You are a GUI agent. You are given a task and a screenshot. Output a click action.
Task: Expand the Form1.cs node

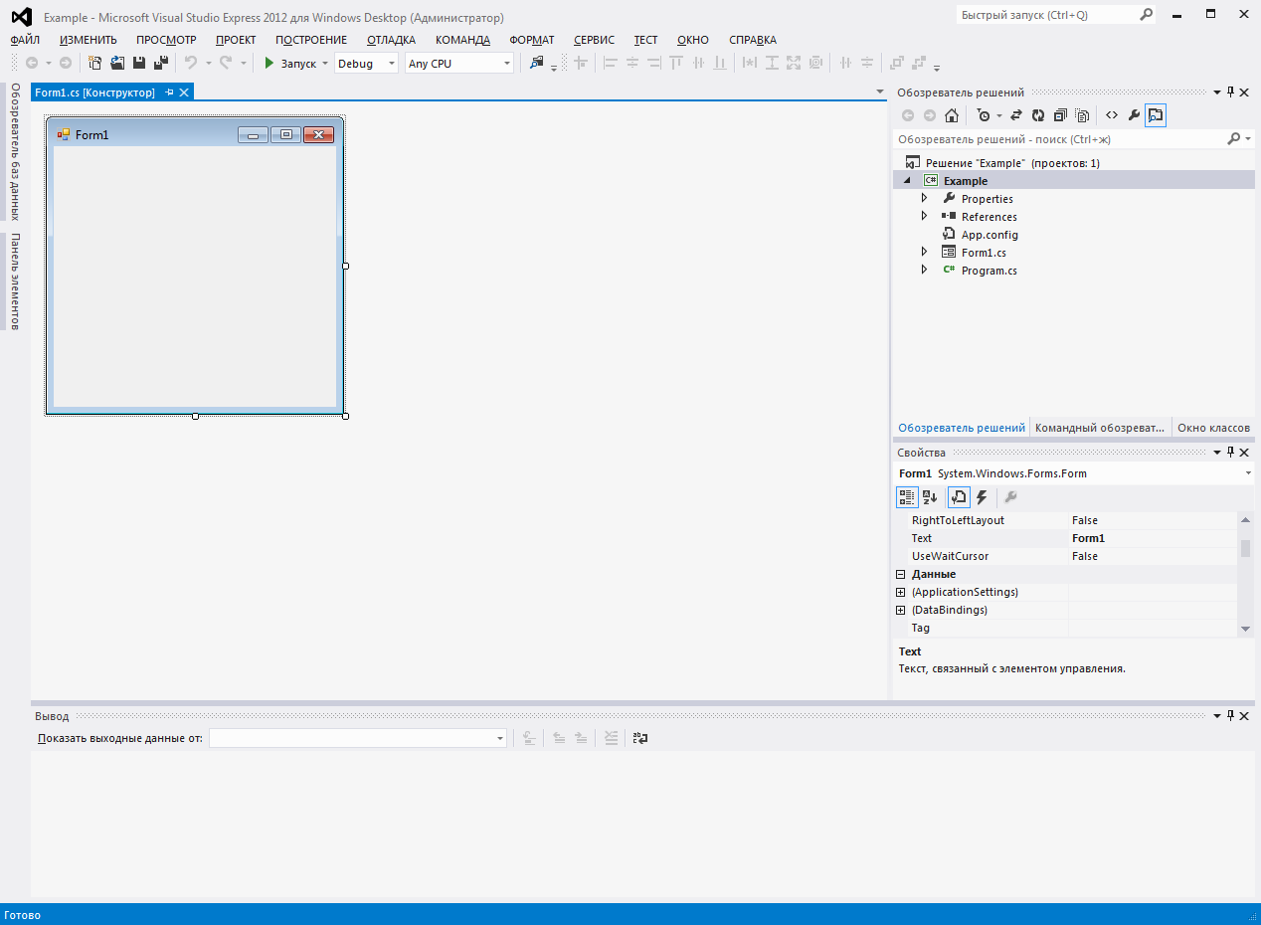pyautogui.click(x=924, y=253)
